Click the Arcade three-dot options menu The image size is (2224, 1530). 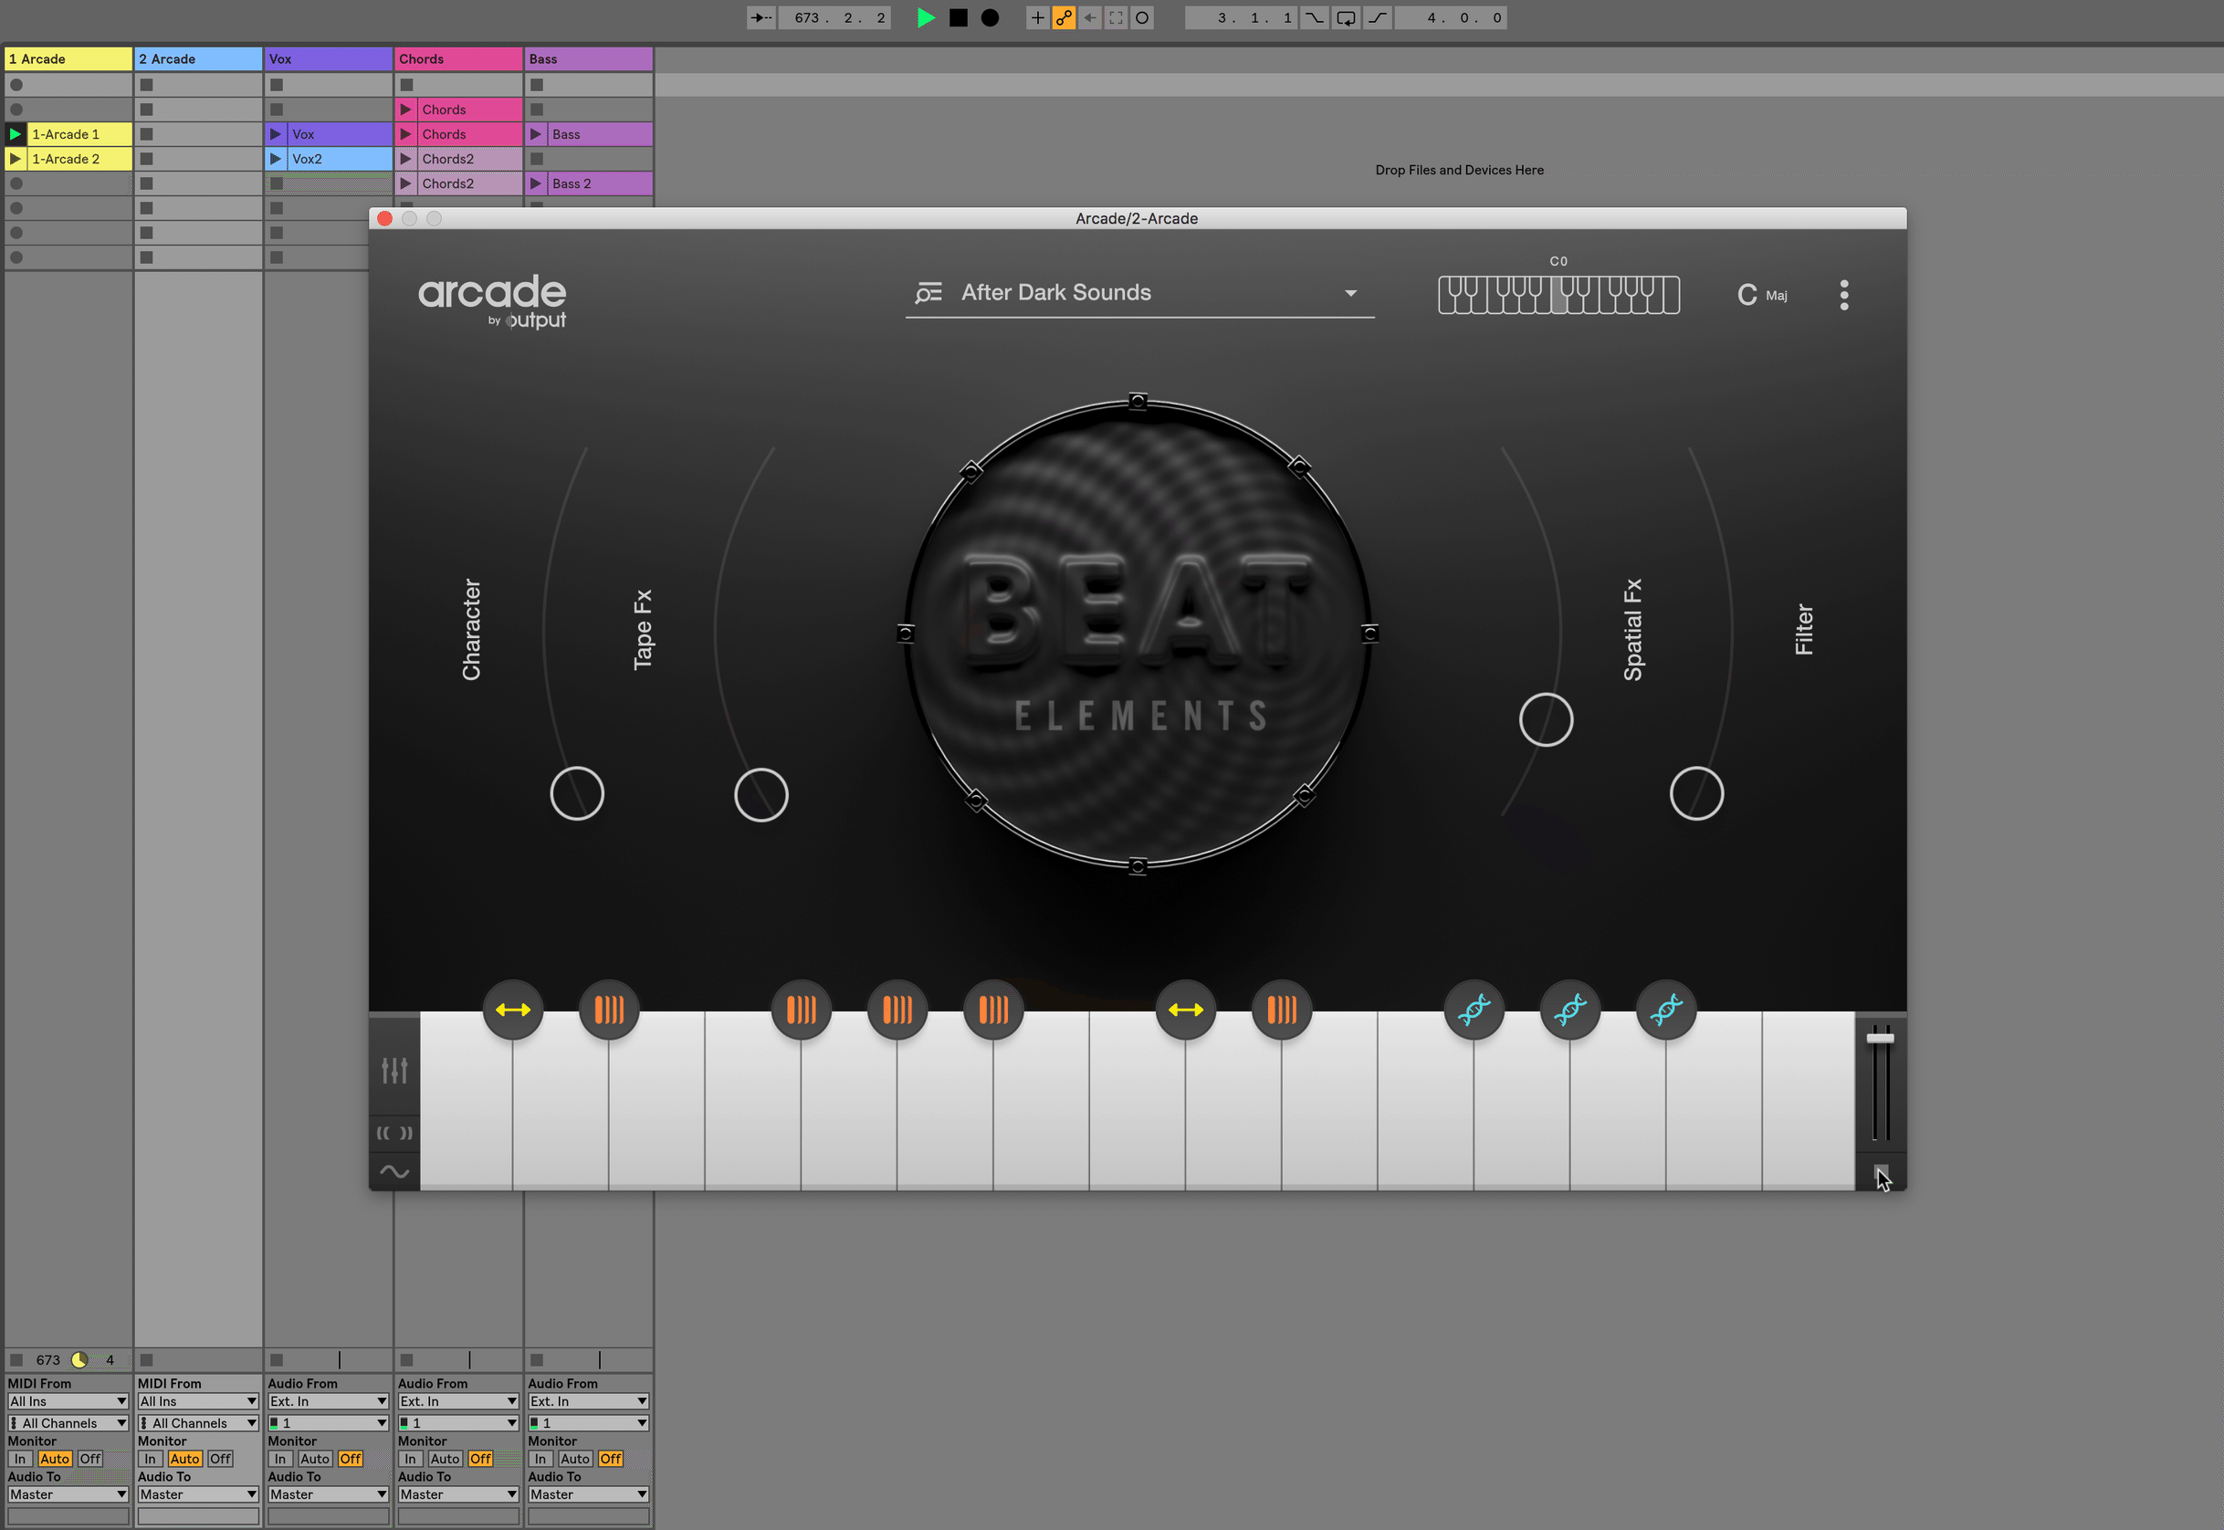[x=1843, y=294]
